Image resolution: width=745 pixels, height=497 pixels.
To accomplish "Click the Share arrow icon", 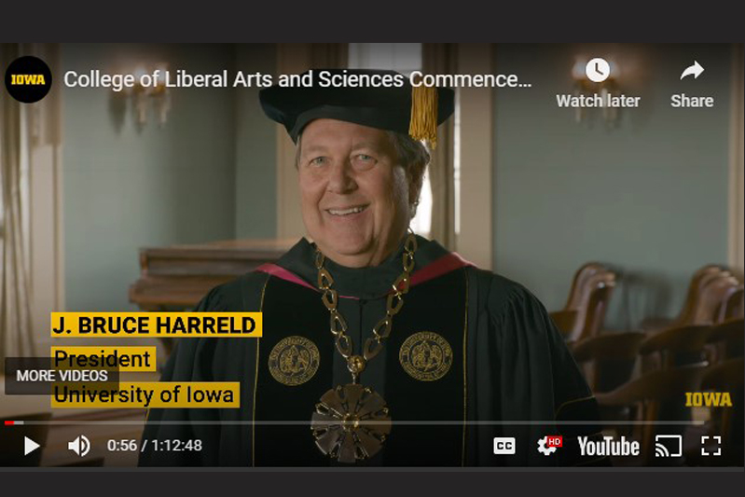I will (692, 71).
